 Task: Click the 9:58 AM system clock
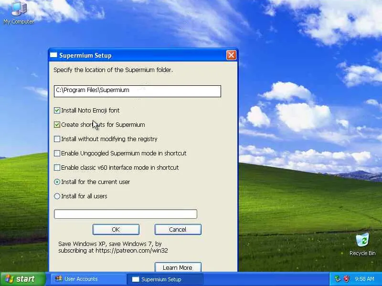click(364, 279)
